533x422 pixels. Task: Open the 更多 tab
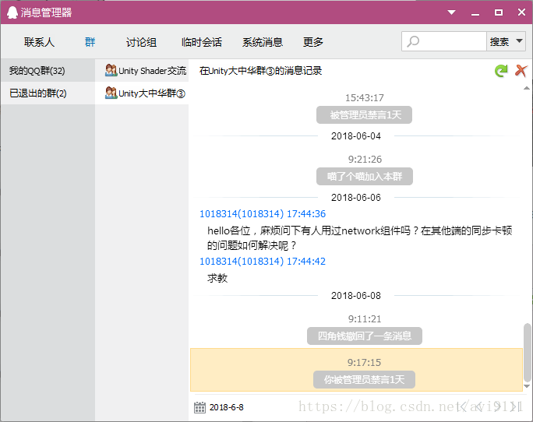coord(313,42)
